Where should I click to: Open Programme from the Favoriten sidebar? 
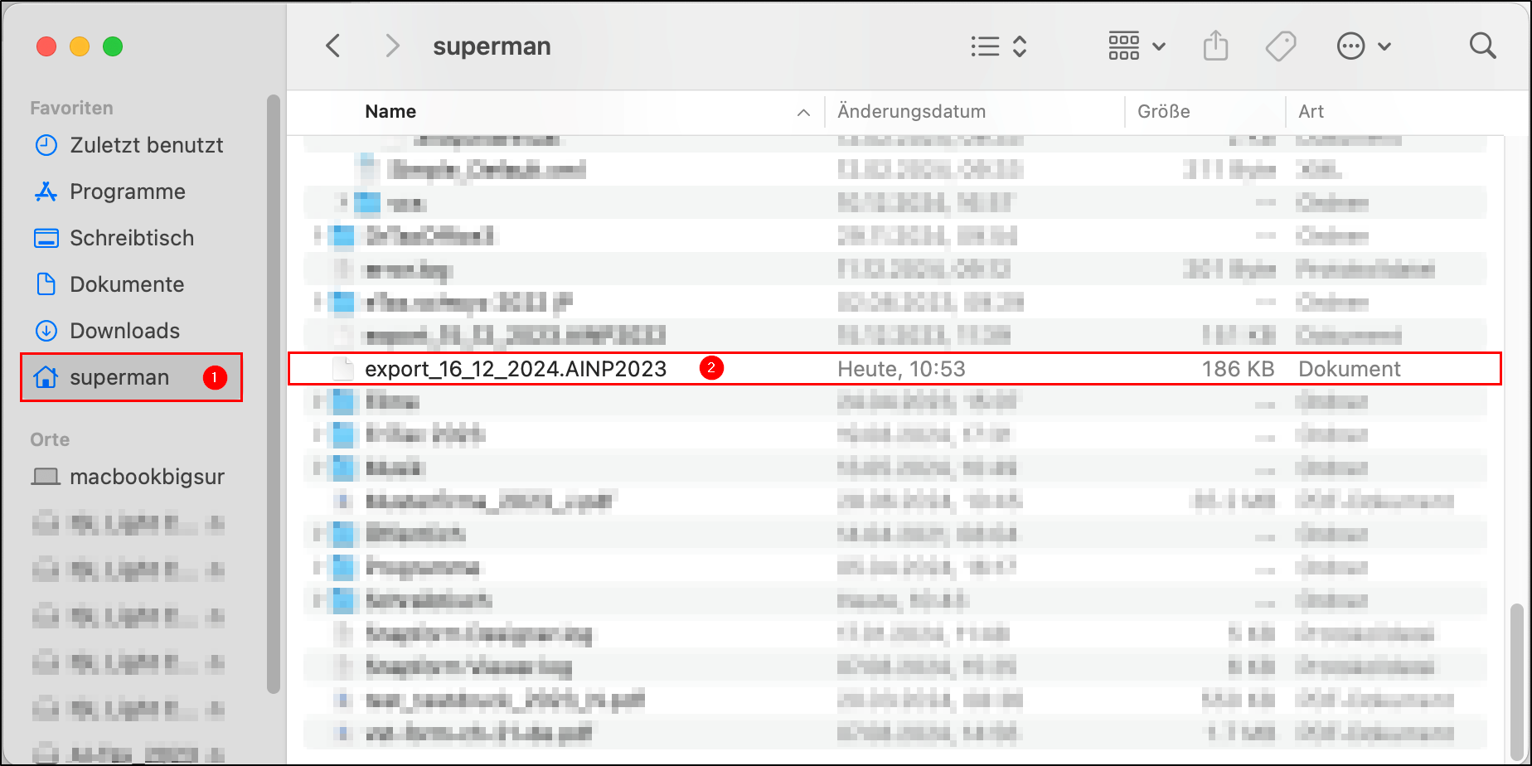(x=128, y=191)
